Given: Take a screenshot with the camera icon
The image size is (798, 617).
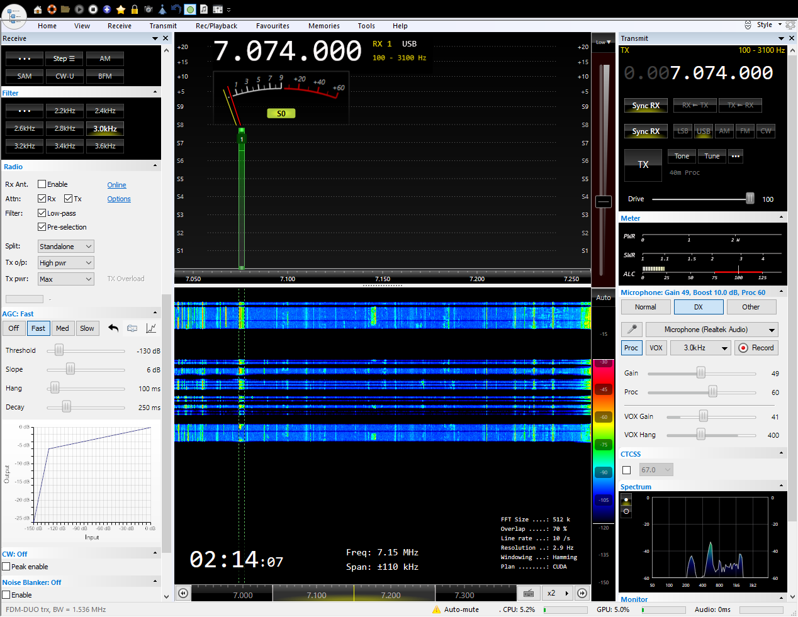Looking at the screenshot, I should coord(149,9).
